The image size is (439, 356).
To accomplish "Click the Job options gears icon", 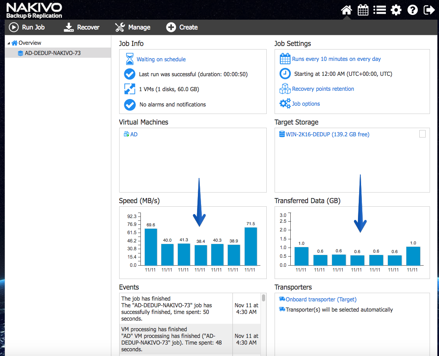I will (285, 103).
